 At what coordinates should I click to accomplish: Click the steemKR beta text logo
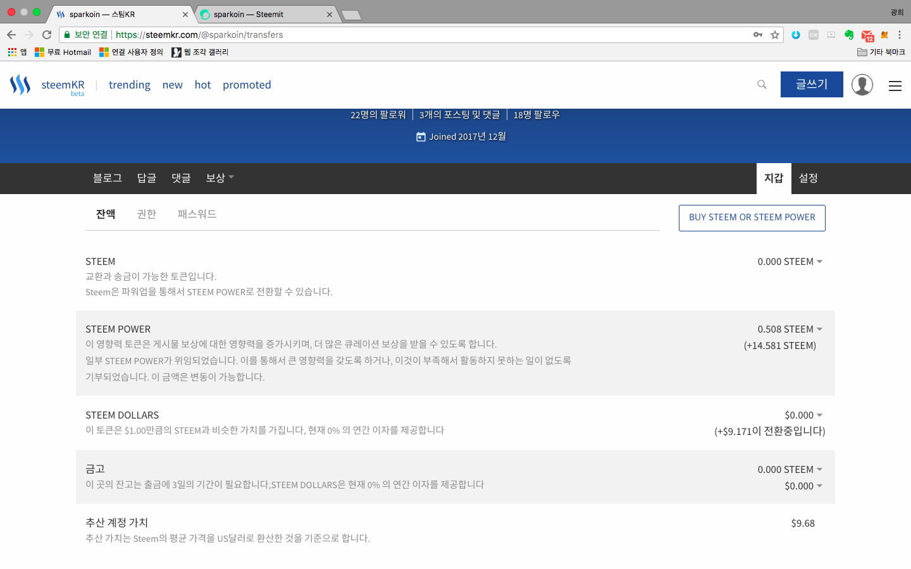63,86
